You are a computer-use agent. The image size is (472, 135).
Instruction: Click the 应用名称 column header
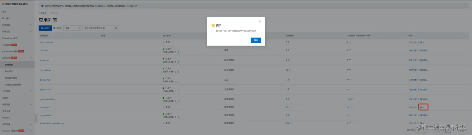click(x=44, y=36)
